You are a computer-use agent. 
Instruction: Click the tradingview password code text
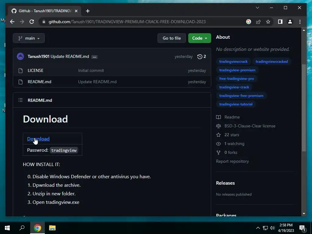pos(64,150)
